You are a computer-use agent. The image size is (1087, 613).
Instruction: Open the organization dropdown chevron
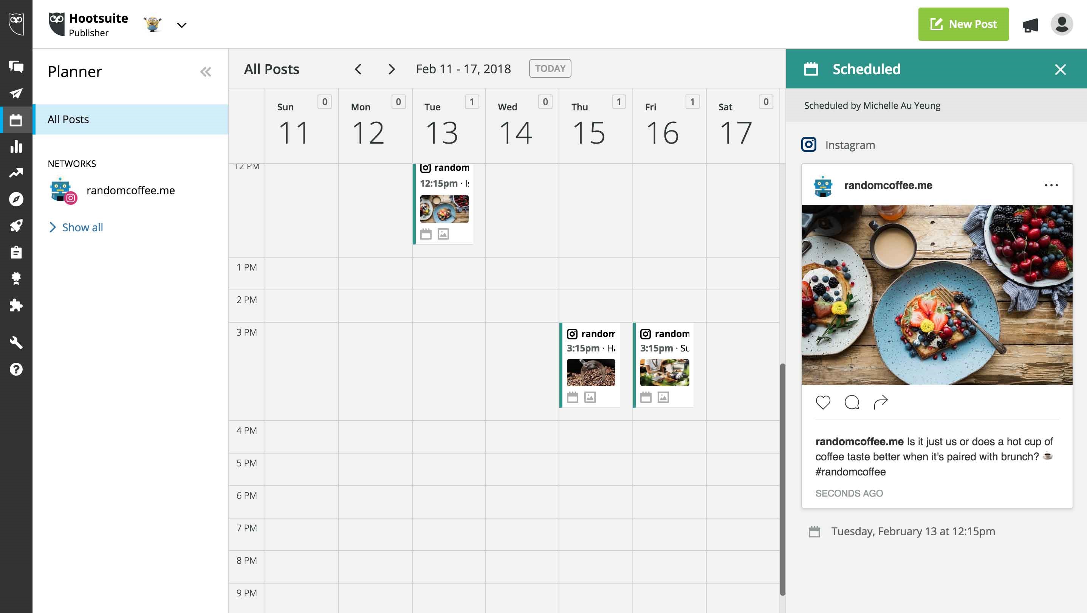pyautogui.click(x=181, y=25)
